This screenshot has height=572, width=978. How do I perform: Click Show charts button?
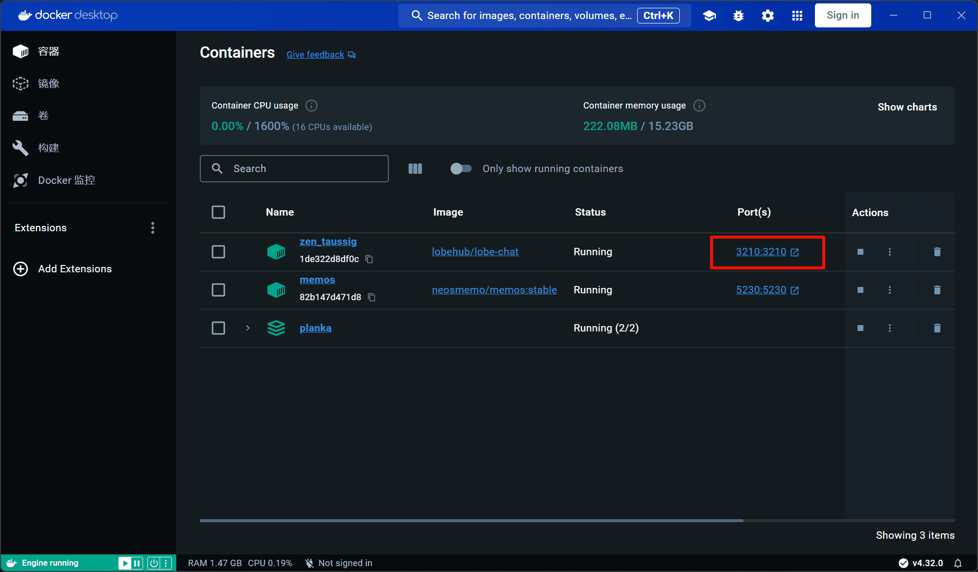pyautogui.click(x=907, y=107)
